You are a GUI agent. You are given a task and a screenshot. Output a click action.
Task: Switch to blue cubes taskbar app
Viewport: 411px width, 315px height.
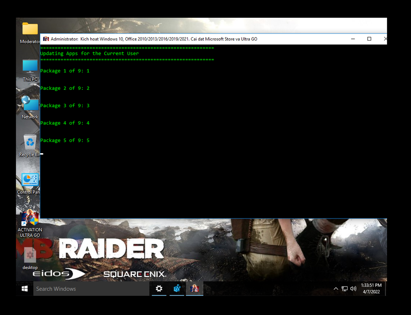(x=177, y=289)
